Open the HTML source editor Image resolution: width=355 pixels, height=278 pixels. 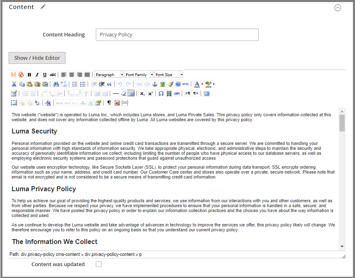pos(185,84)
